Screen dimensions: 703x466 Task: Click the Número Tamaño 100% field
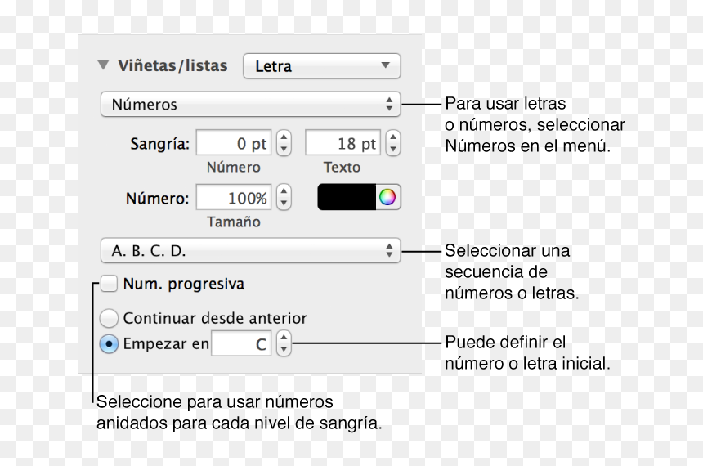tap(234, 197)
